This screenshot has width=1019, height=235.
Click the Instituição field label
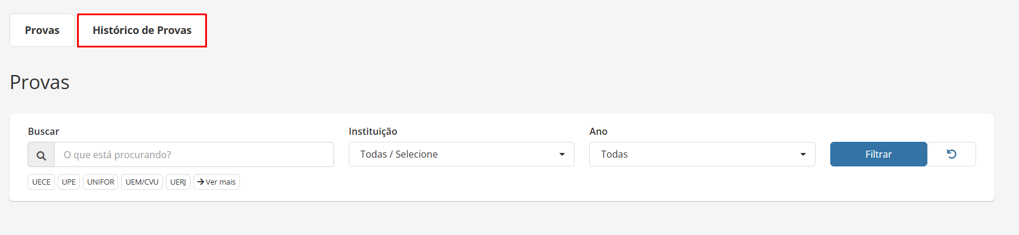pos(373,131)
